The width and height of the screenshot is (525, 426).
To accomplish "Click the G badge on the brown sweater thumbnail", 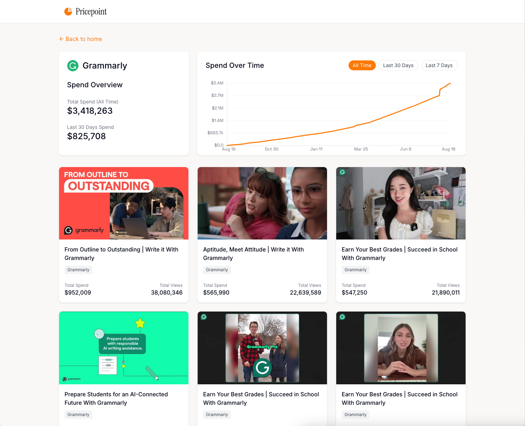I will 342,317.
